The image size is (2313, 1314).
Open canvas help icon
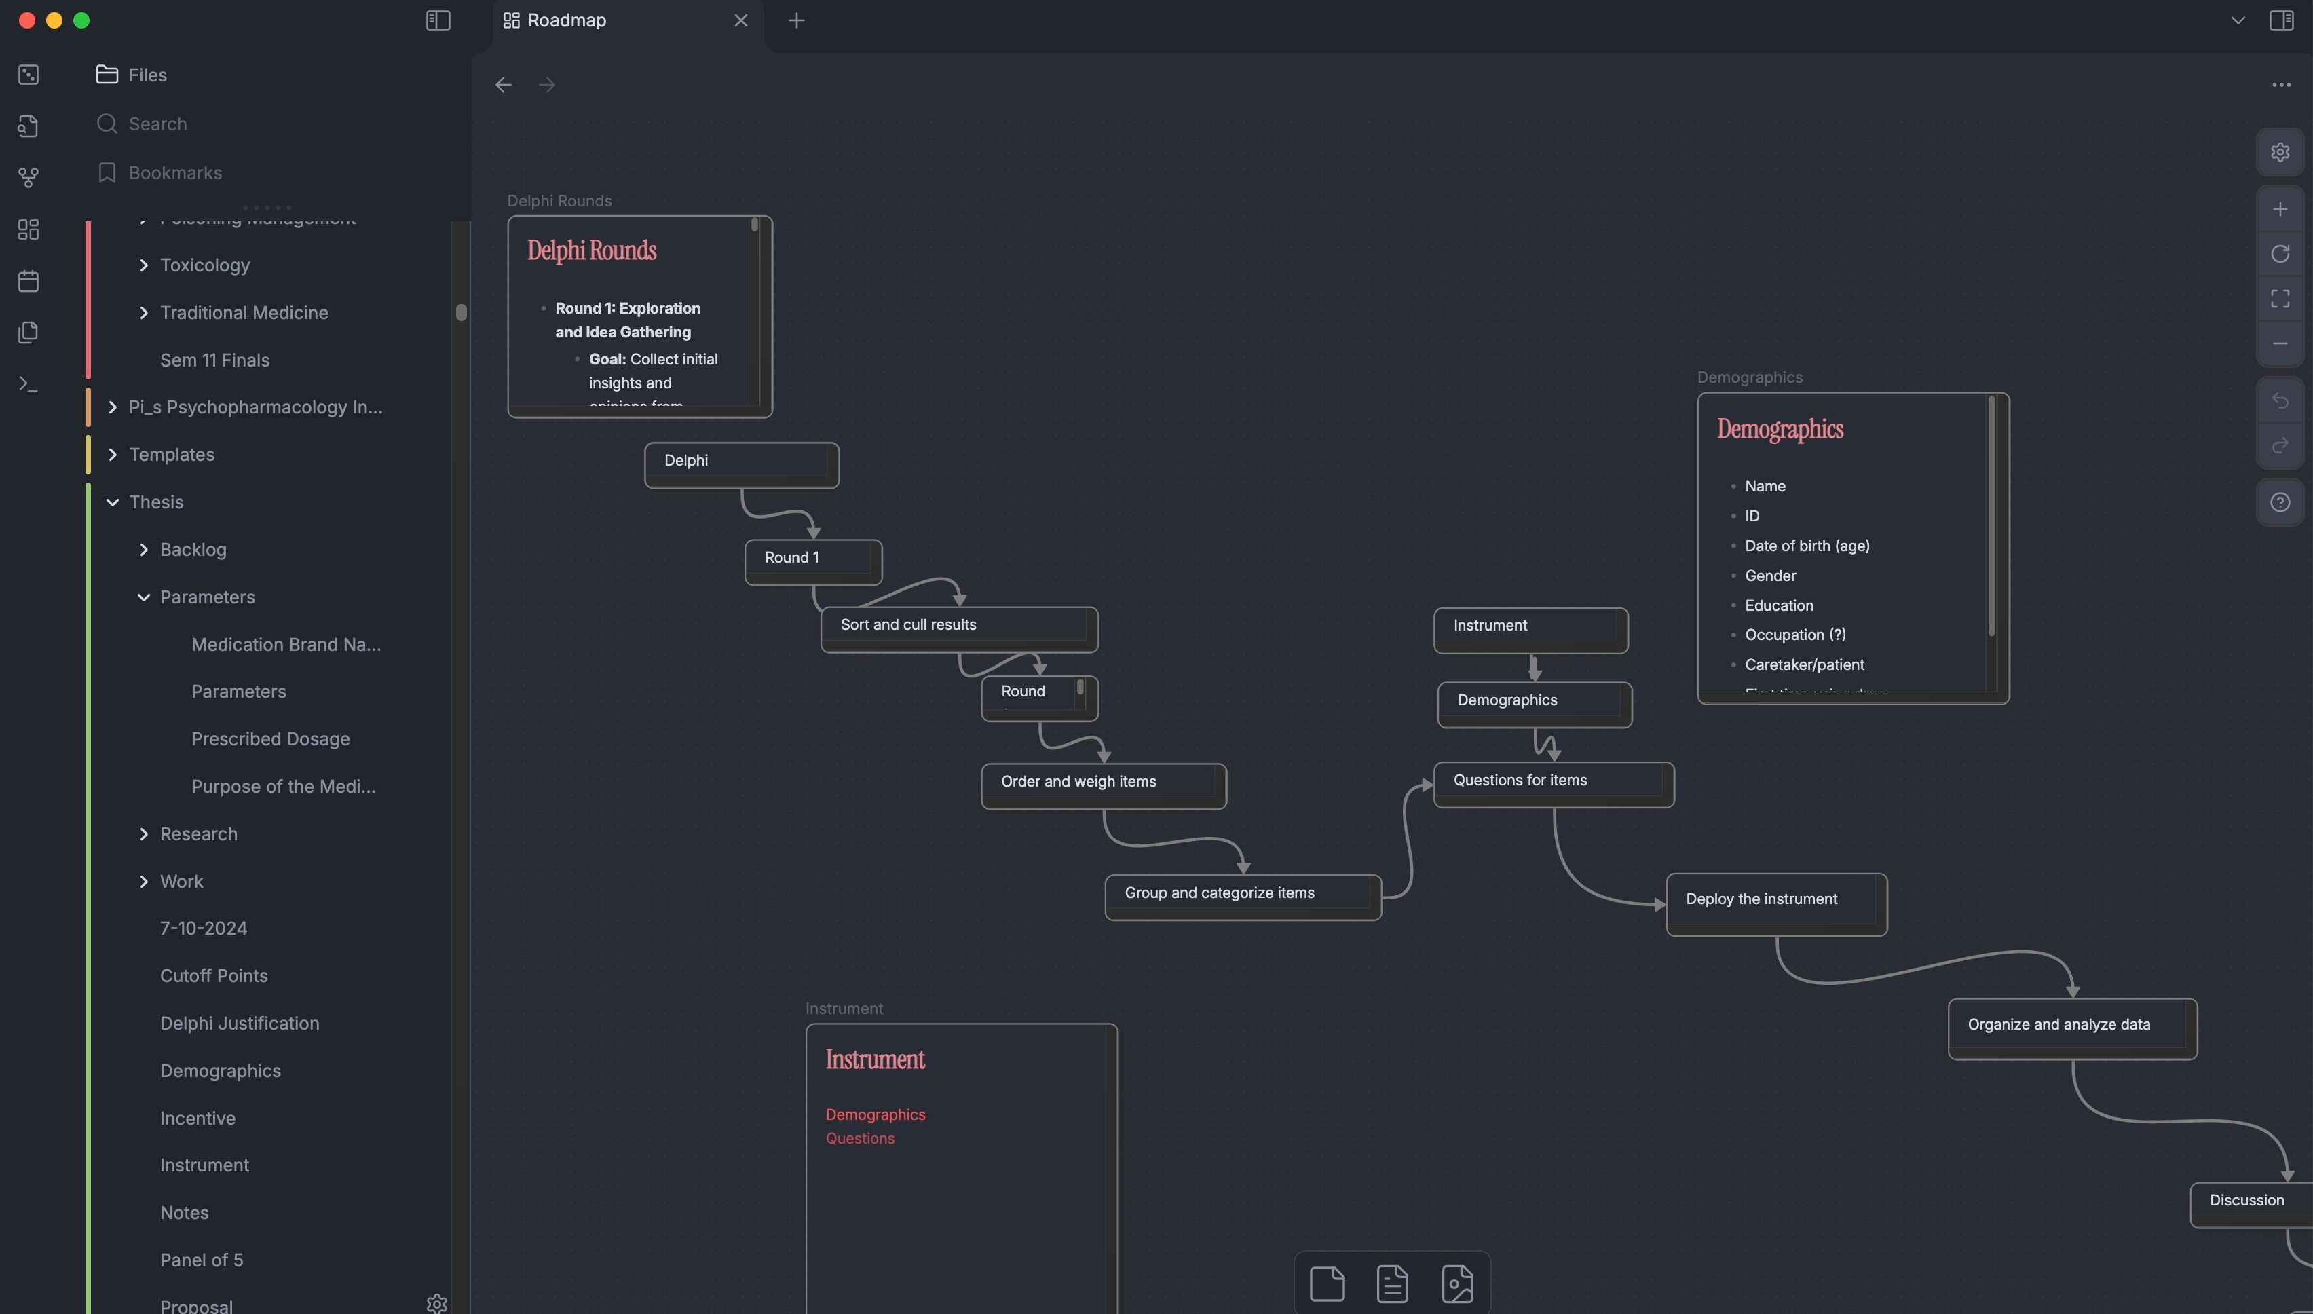coord(2280,503)
